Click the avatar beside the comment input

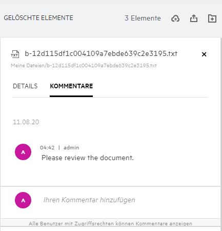pos(23,200)
